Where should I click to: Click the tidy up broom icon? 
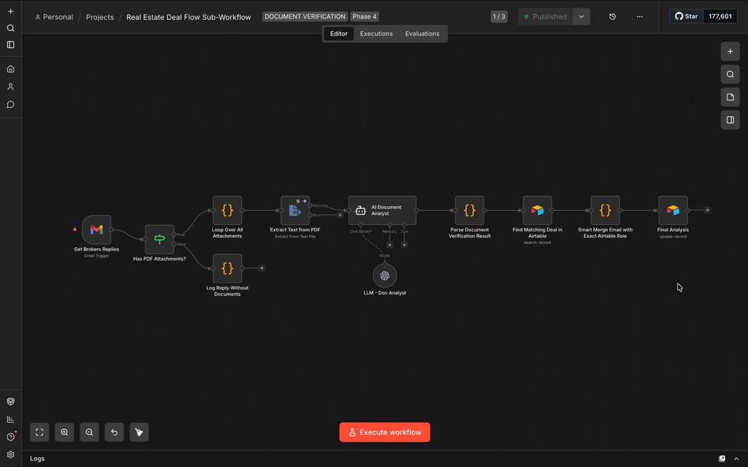[x=139, y=432]
